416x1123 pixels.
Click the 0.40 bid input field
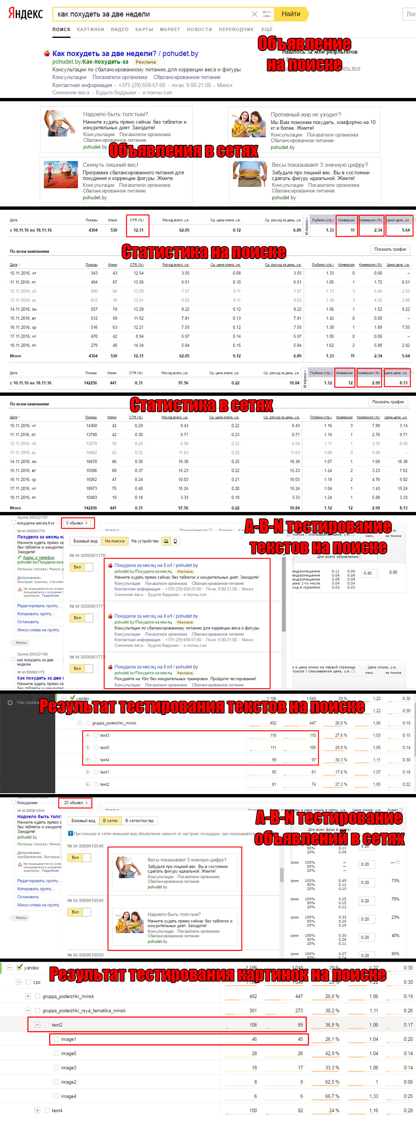369,573
